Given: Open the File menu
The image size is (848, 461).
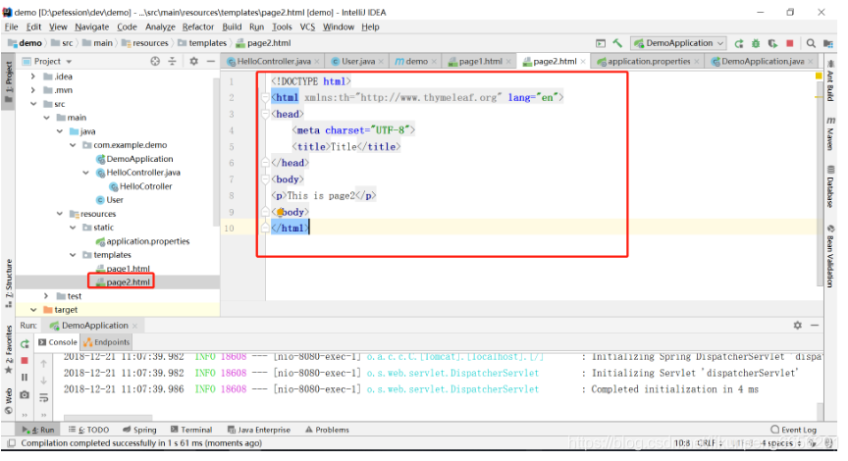Looking at the screenshot, I should pos(12,27).
